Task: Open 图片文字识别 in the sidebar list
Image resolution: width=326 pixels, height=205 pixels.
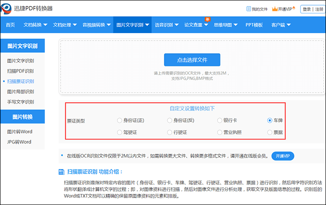Action: click(x=20, y=61)
